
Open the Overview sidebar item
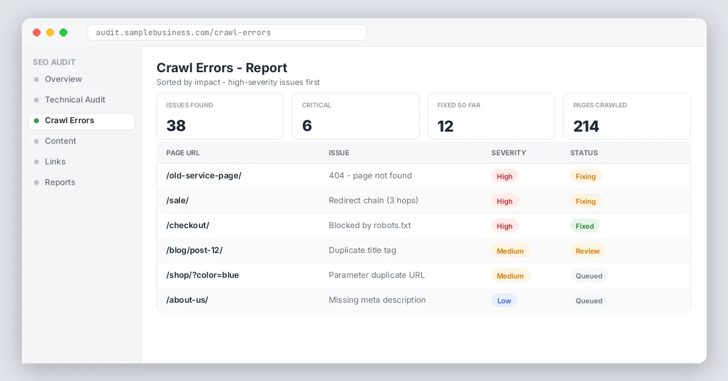point(81,79)
